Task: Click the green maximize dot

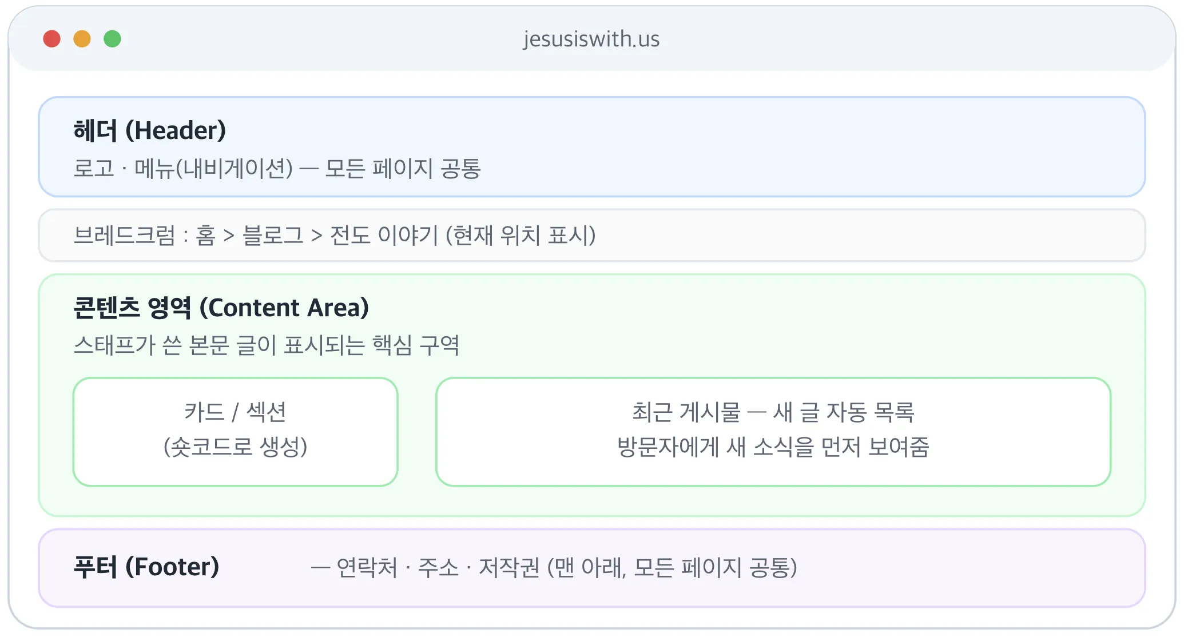Action: (x=112, y=39)
